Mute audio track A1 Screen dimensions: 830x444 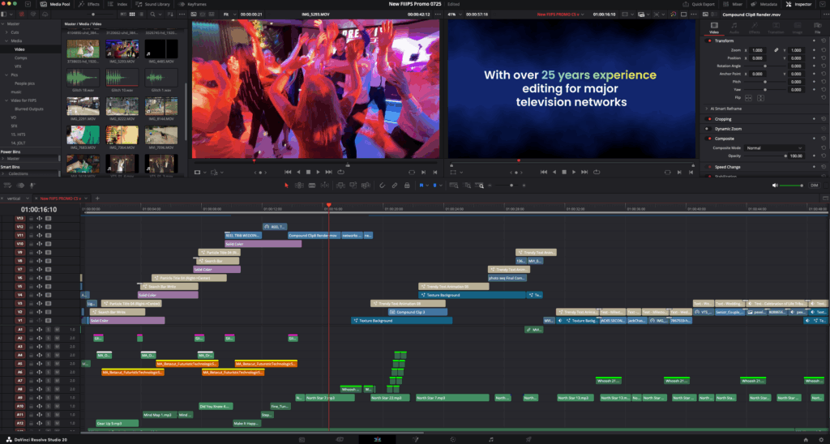pos(56,330)
